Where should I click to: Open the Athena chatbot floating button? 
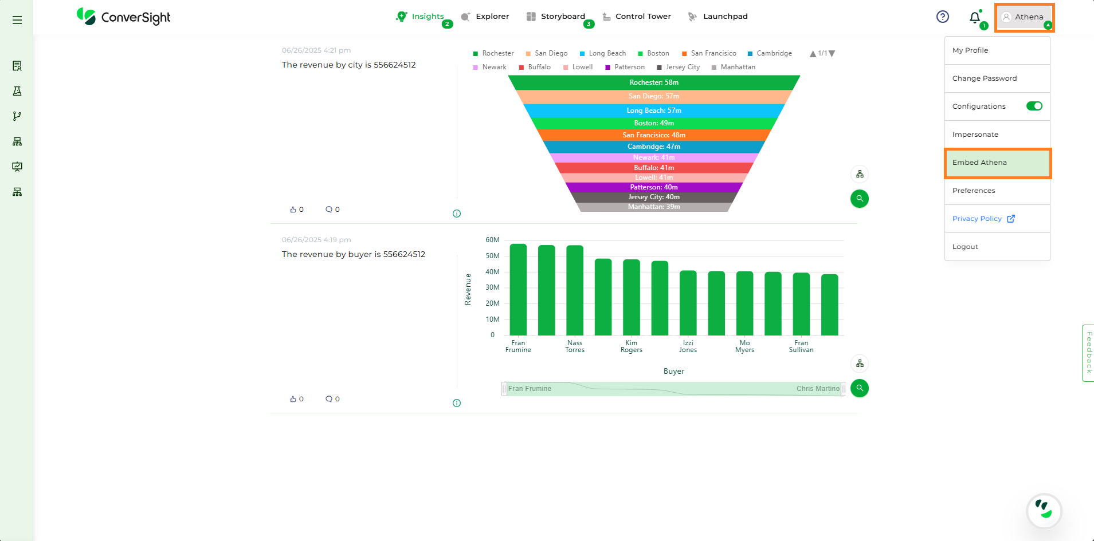point(1044,510)
